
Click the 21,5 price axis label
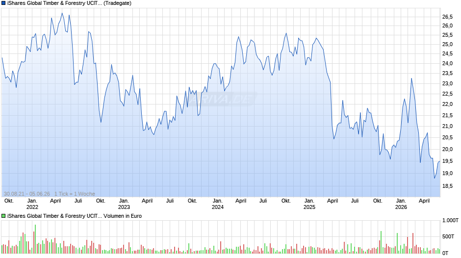pos(447,116)
